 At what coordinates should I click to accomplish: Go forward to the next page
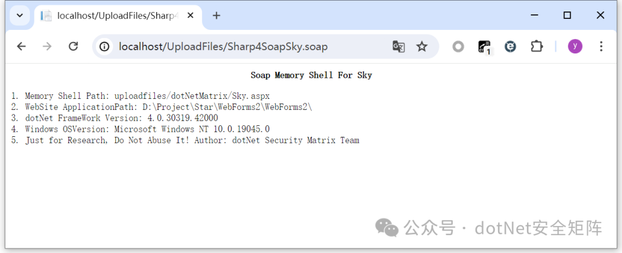47,47
